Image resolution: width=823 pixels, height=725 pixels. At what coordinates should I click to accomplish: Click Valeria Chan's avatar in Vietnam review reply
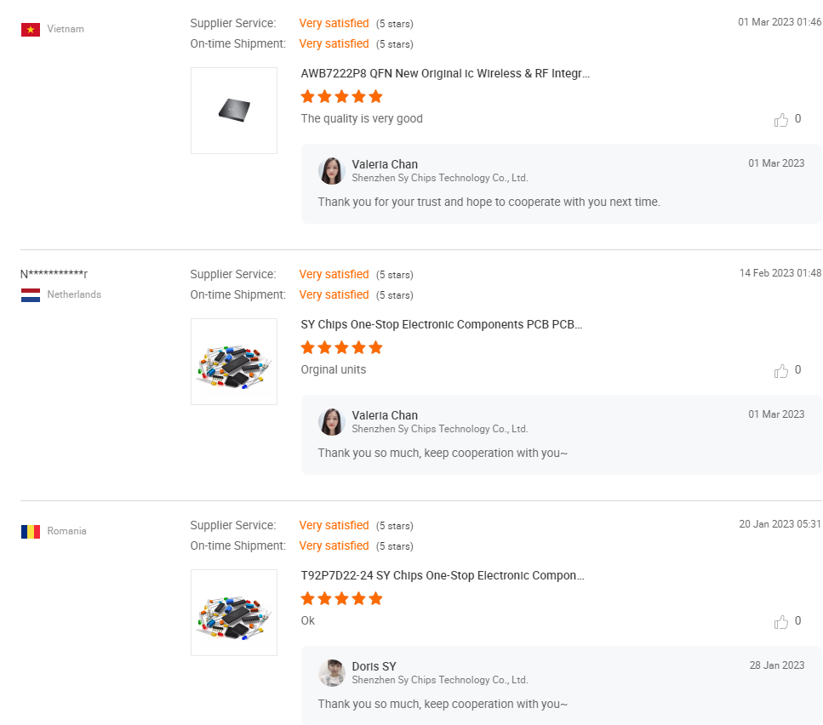point(331,171)
